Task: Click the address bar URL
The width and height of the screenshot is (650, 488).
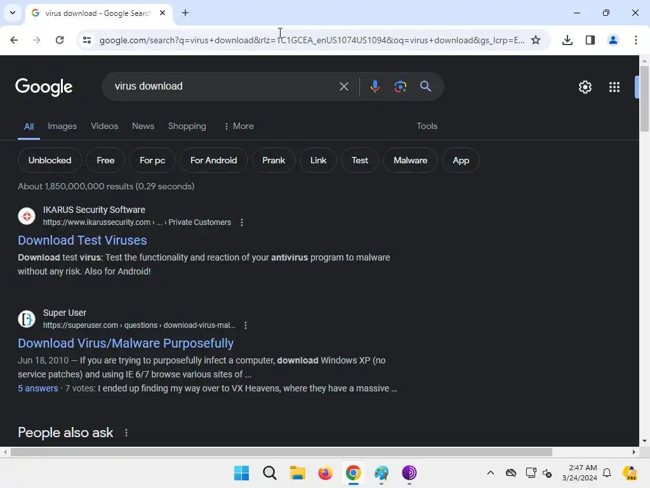Action: click(x=312, y=40)
